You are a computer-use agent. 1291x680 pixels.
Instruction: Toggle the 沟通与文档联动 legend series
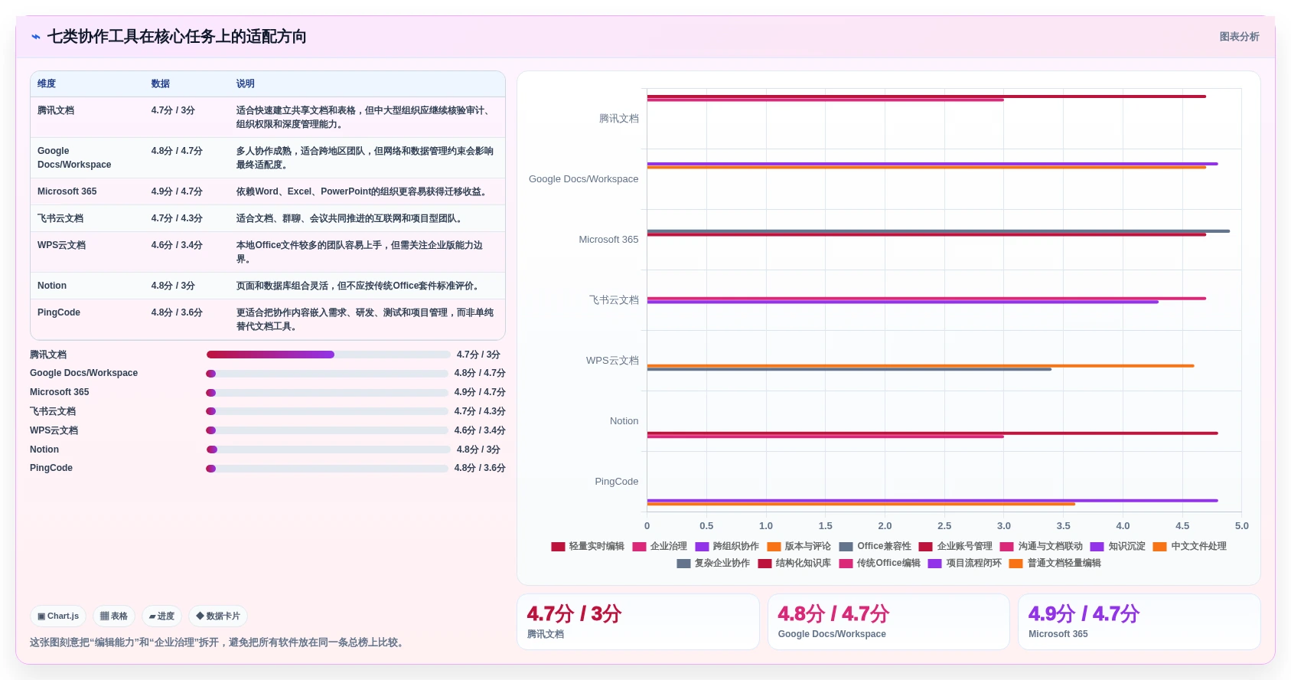point(1042,546)
